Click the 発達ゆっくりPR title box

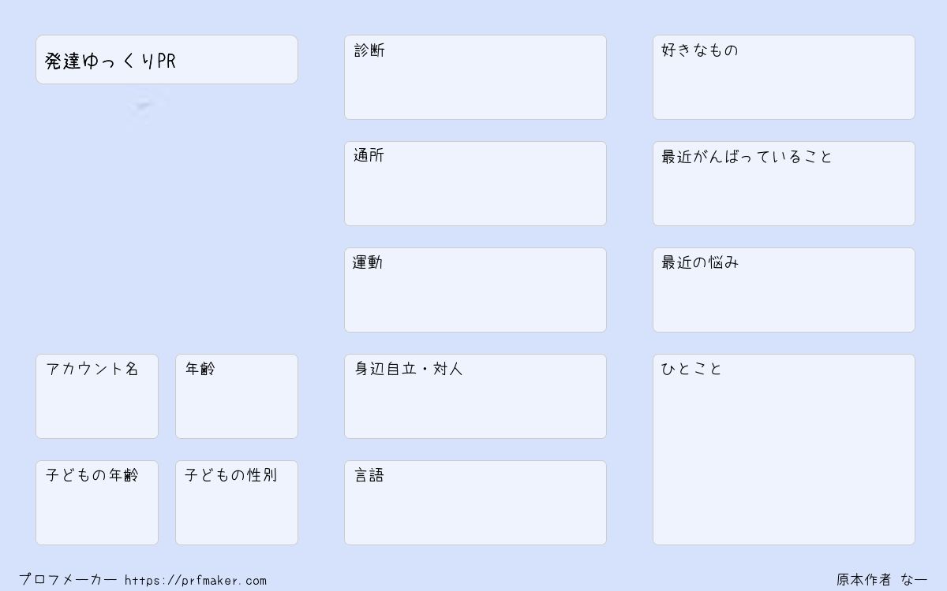tap(167, 59)
